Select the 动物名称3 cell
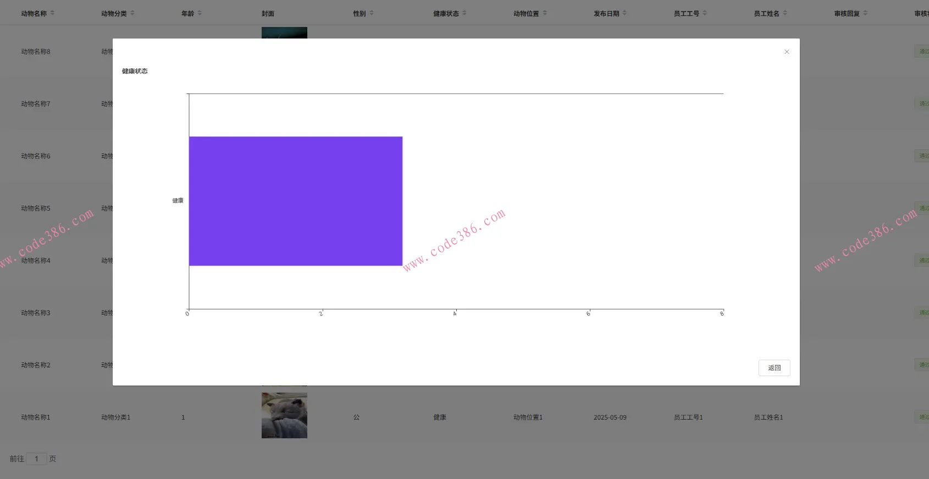Screen dimensions: 929x479 coord(36,313)
